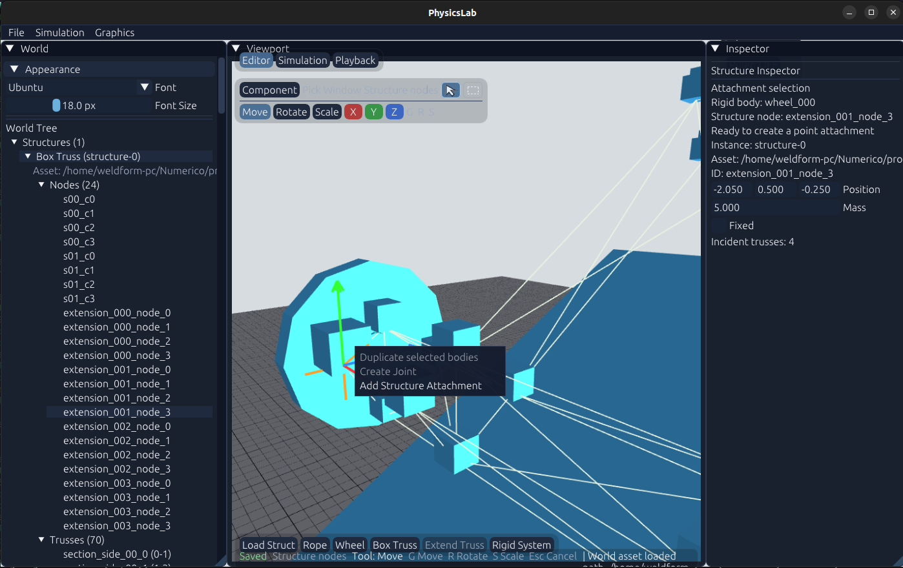Collapse the Viewport panel triangle
Viewport: 903px width, 568px height.
coord(236,48)
